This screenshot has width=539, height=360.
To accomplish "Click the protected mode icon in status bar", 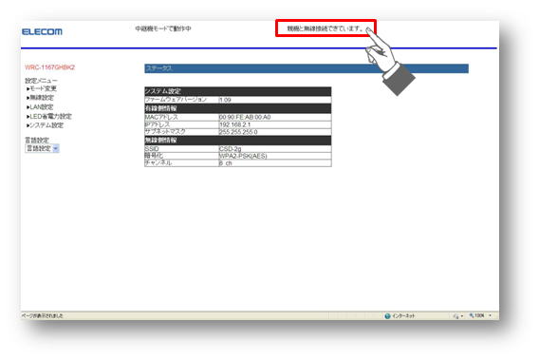I will tap(456, 316).
